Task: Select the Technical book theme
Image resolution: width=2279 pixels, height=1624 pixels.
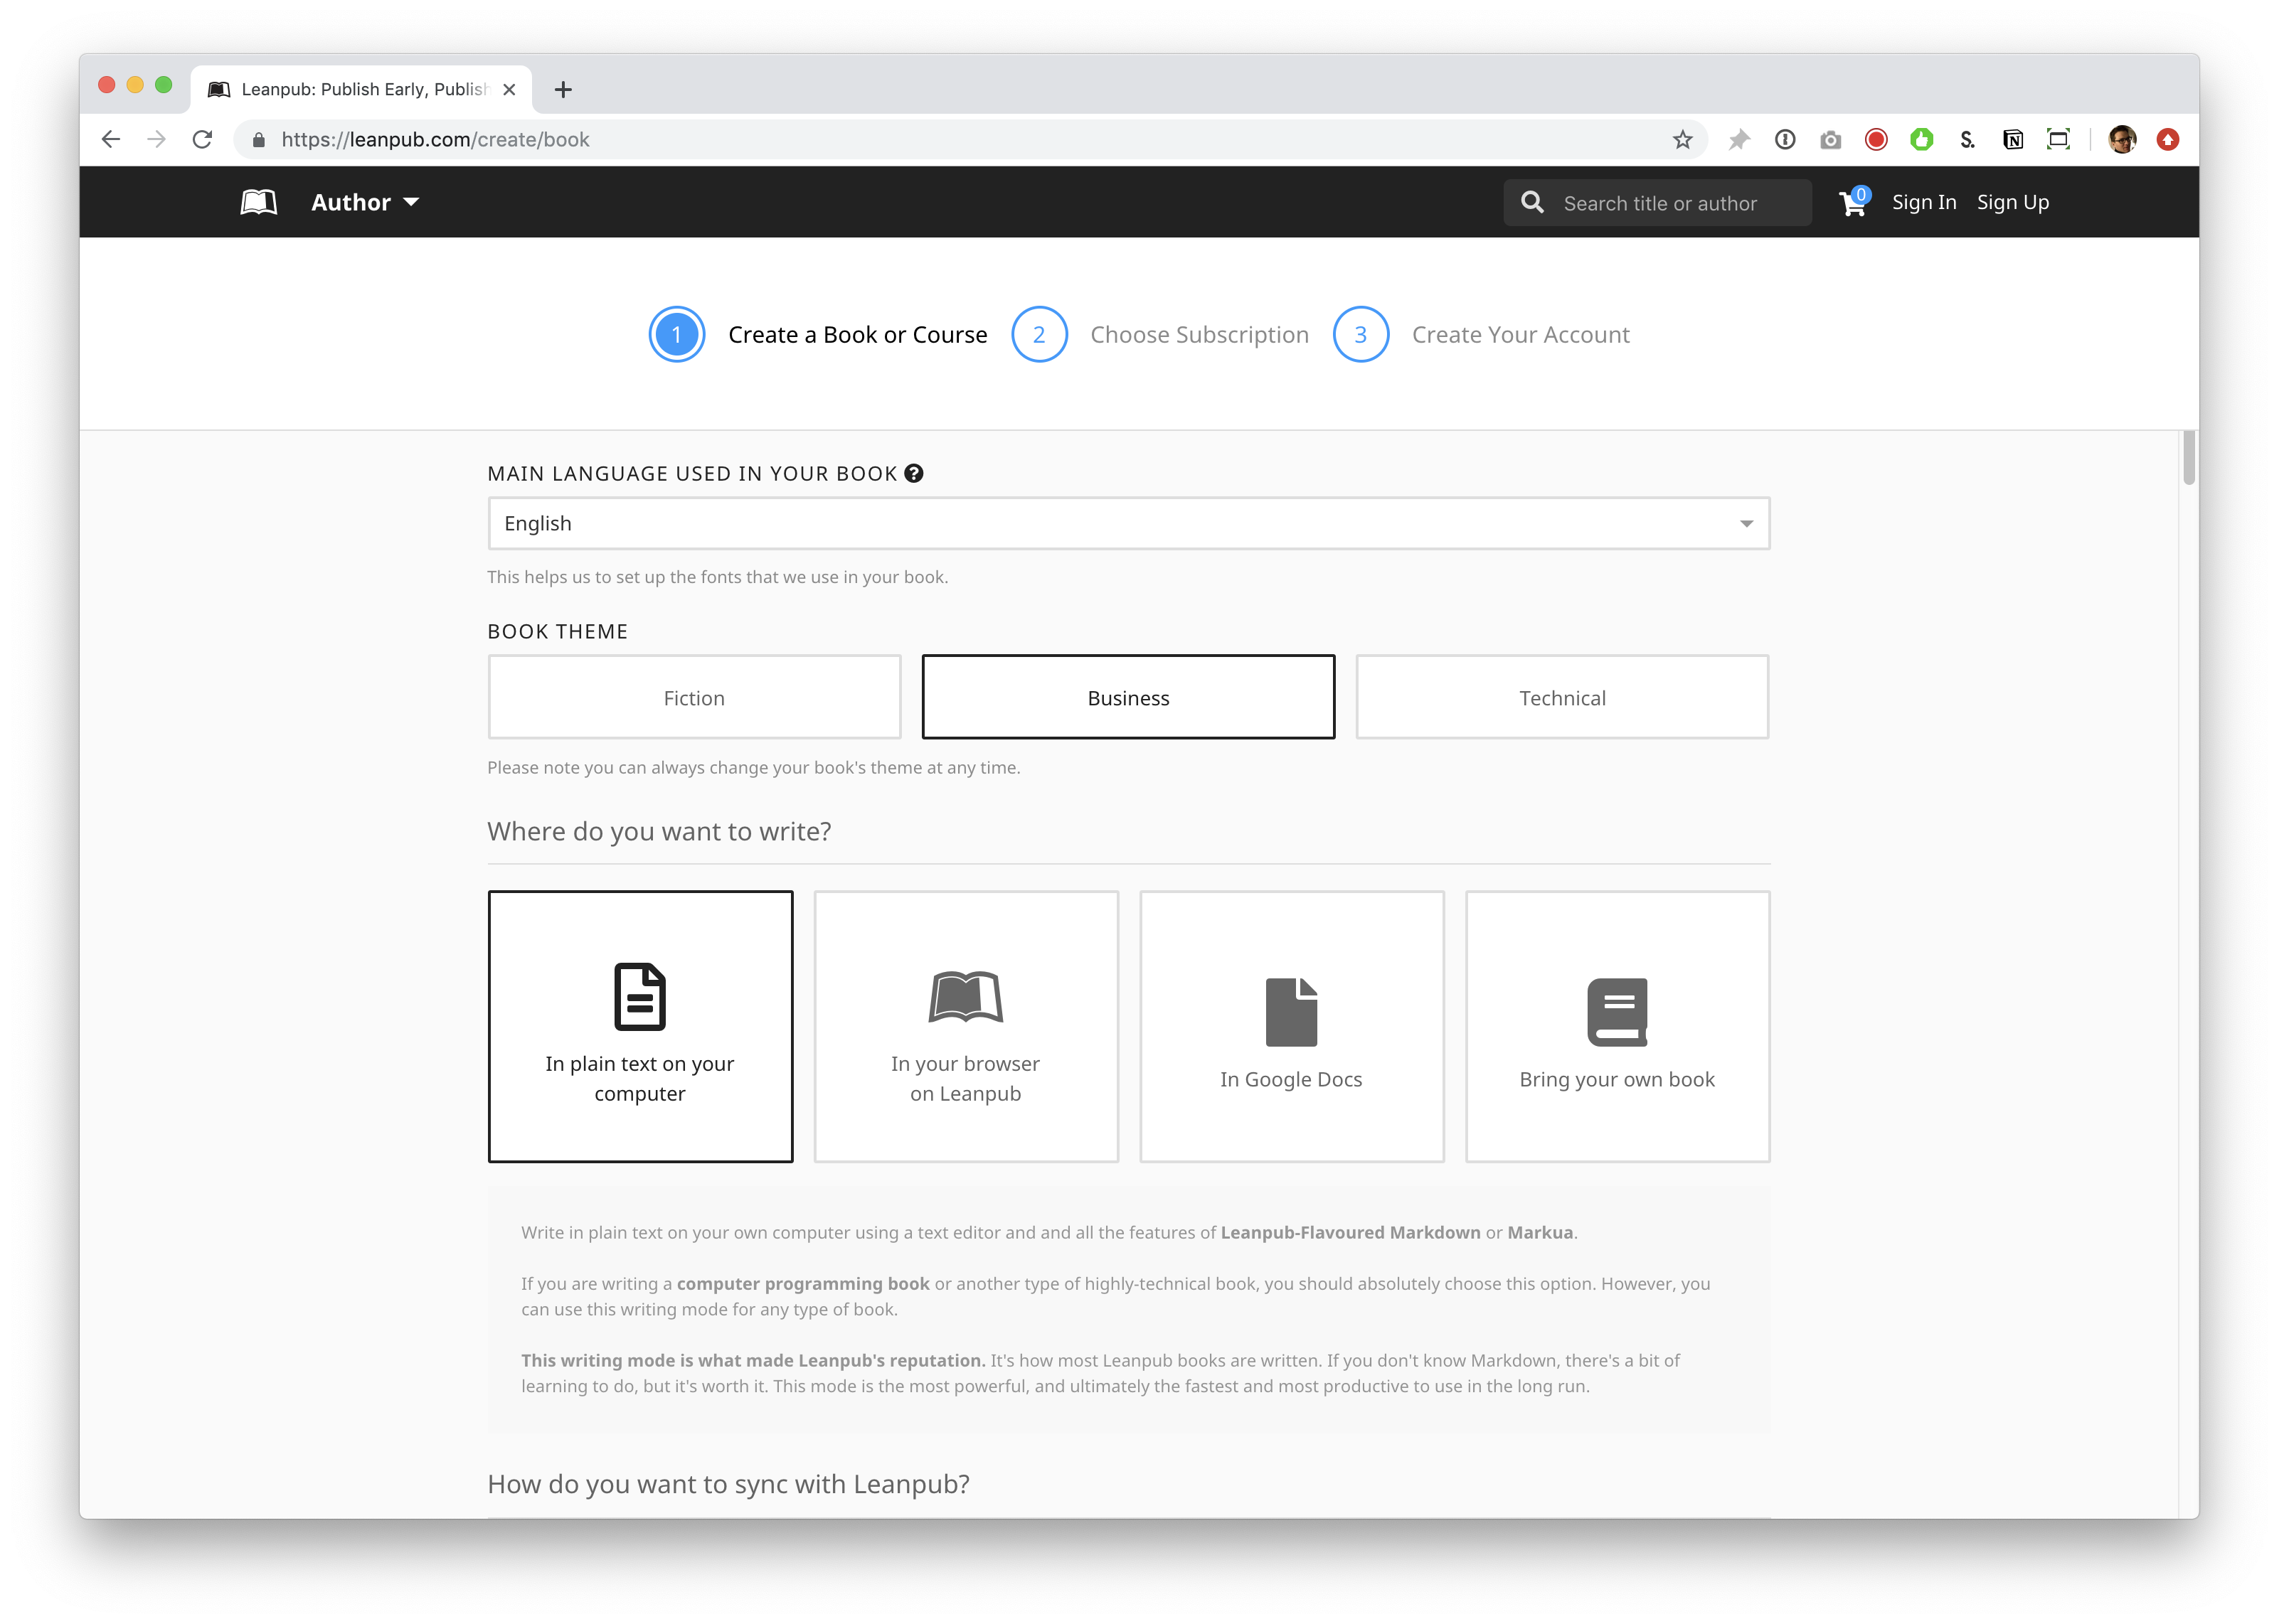Action: 1562,697
